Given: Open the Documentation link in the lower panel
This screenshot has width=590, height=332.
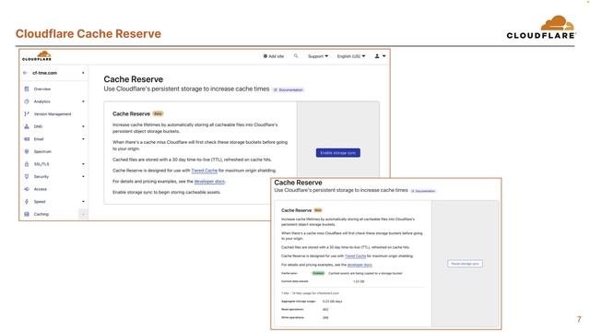Looking at the screenshot, I should (423, 191).
